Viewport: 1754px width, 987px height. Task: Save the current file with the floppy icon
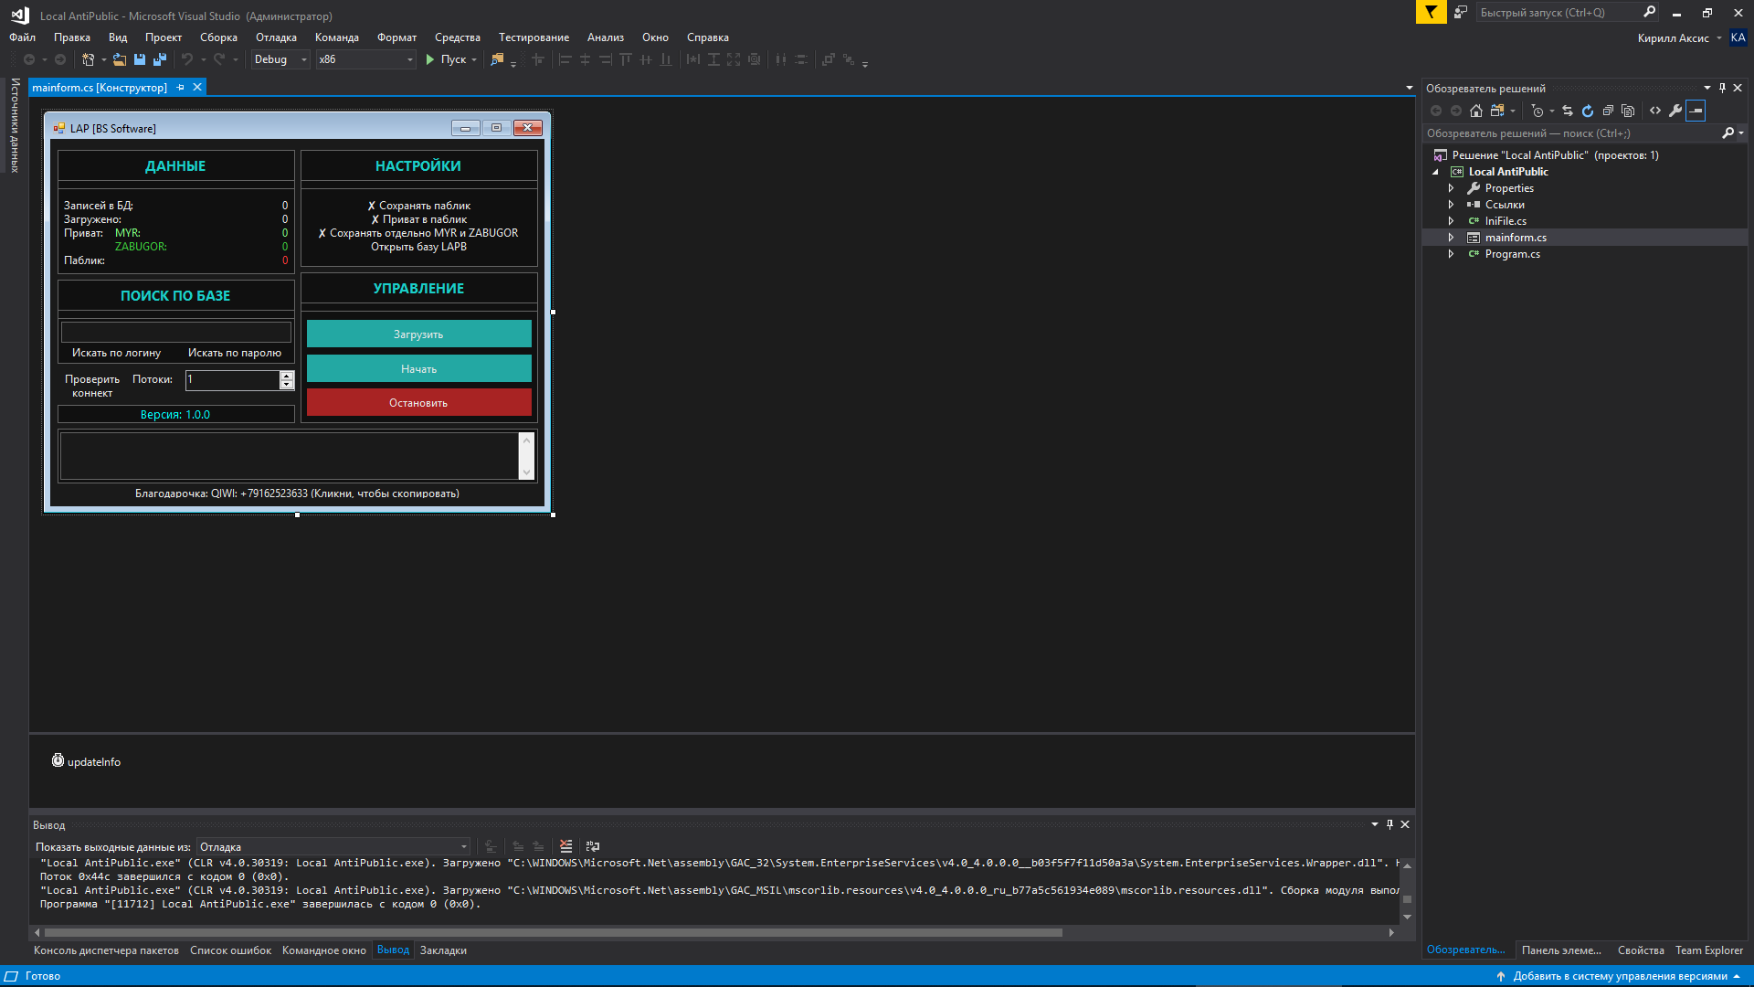pos(140,59)
